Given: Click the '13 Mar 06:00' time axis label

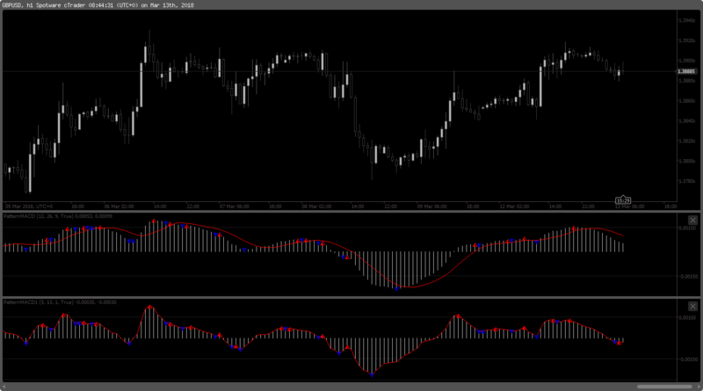Looking at the screenshot, I should (629, 206).
